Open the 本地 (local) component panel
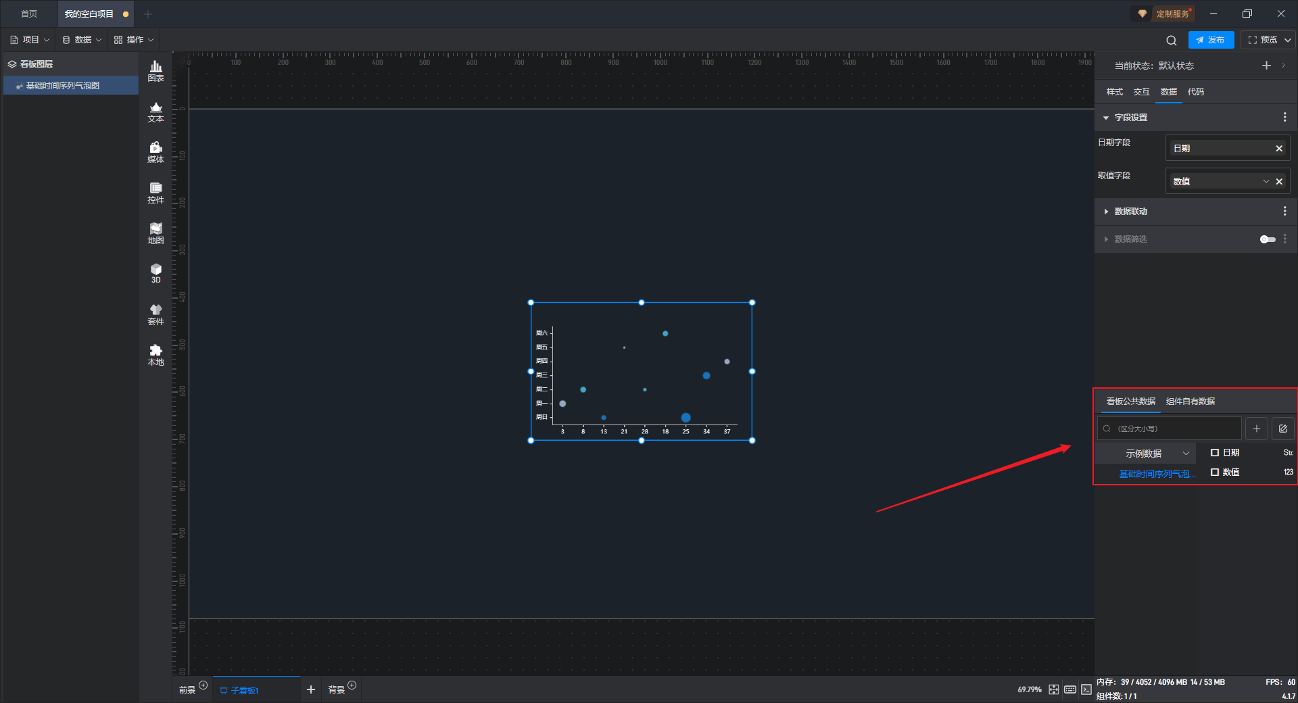 click(x=155, y=355)
